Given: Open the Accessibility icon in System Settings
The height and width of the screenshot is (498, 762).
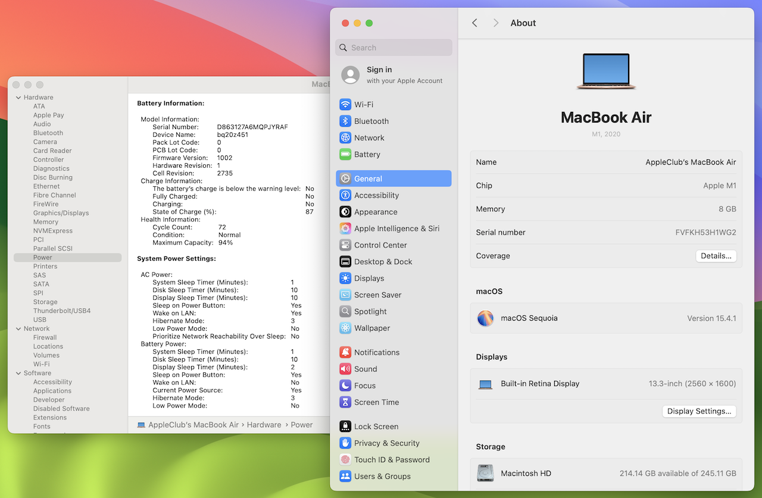Looking at the screenshot, I should [345, 195].
